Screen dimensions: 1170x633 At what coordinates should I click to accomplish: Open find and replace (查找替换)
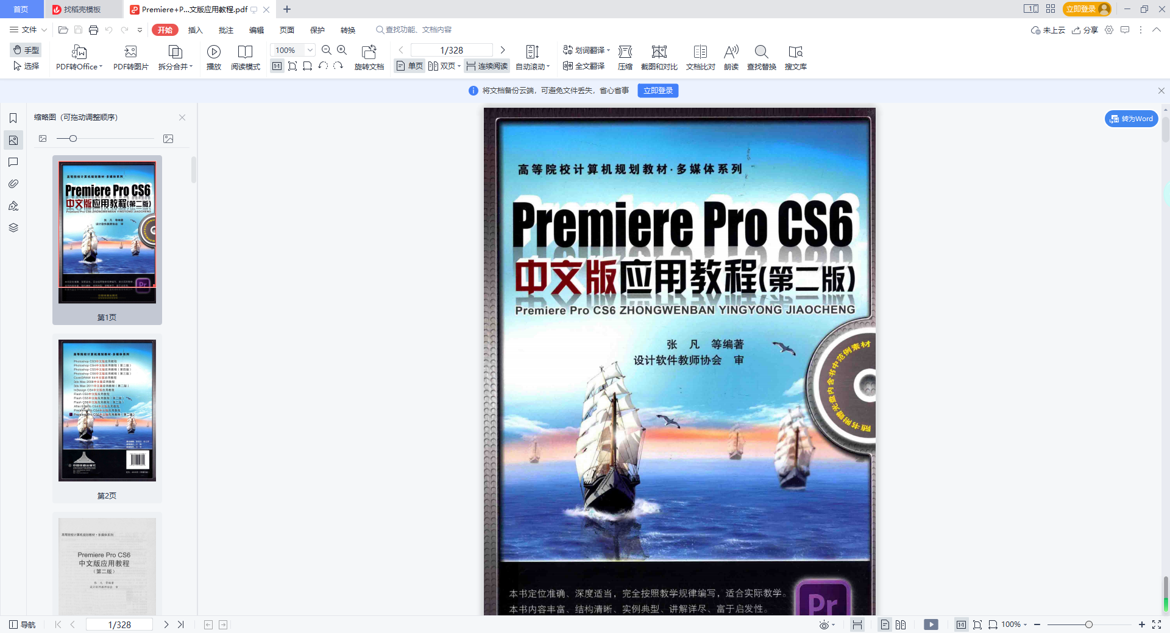click(762, 58)
